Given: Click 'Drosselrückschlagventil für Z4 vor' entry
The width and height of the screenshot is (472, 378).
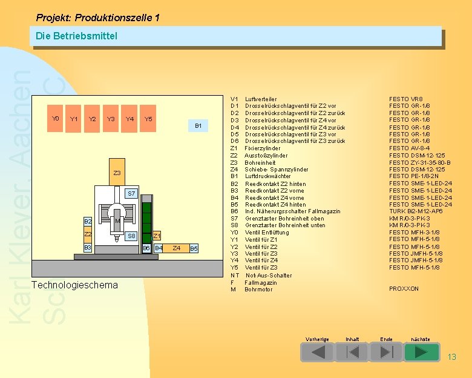Looking at the screenshot, I should (290, 121).
